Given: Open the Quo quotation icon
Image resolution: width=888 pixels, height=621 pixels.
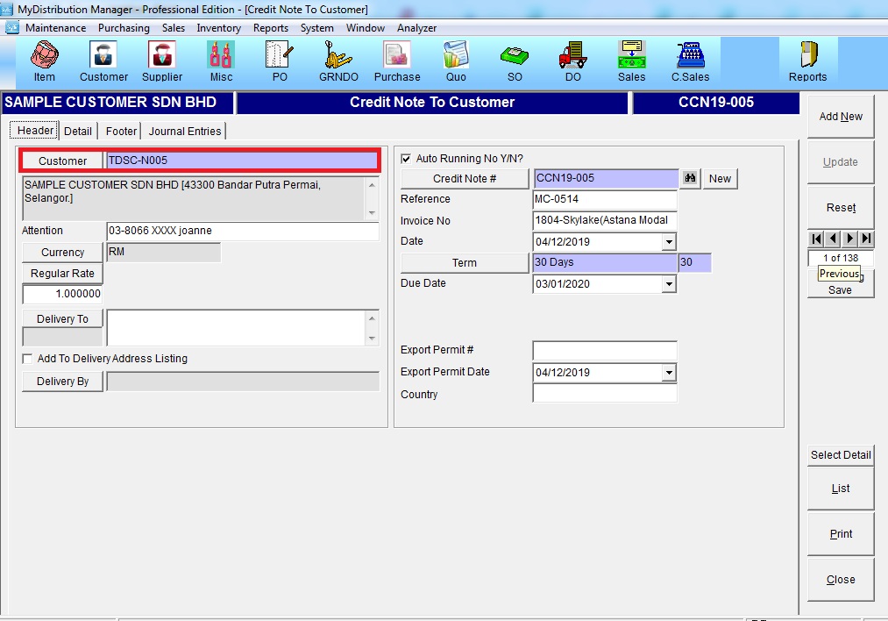Looking at the screenshot, I should tap(456, 56).
